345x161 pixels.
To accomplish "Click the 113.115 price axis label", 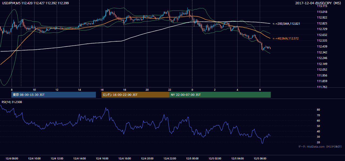I will 322,6.
